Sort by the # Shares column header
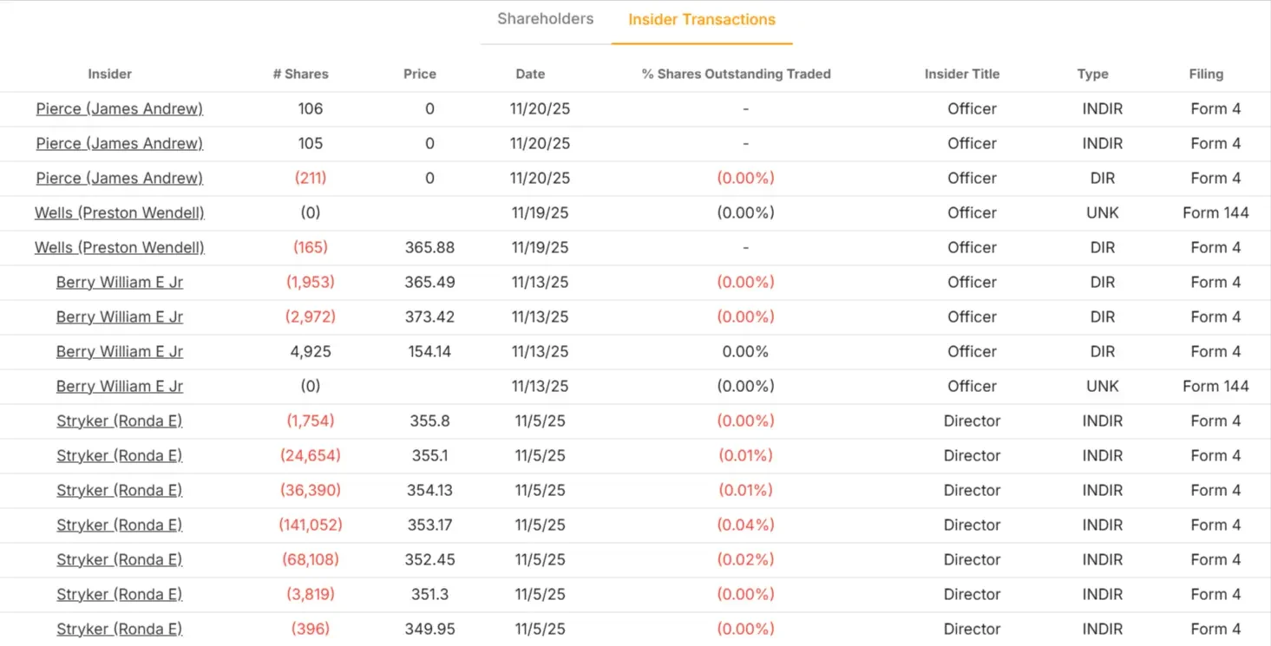The image size is (1271, 646). pos(300,74)
